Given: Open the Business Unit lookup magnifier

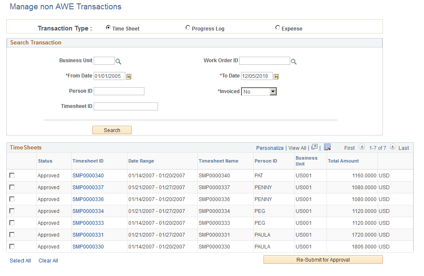Looking at the screenshot, I should [x=118, y=61].
